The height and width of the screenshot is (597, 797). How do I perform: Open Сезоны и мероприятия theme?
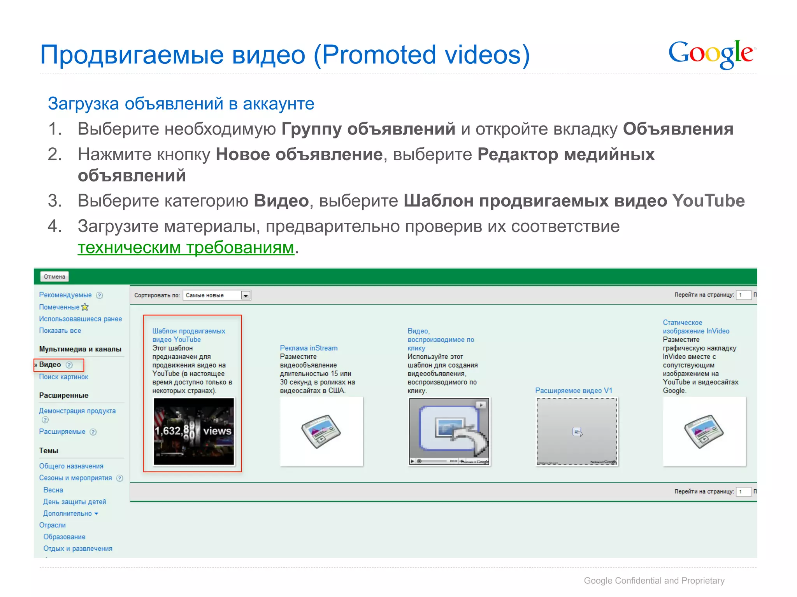pos(75,478)
